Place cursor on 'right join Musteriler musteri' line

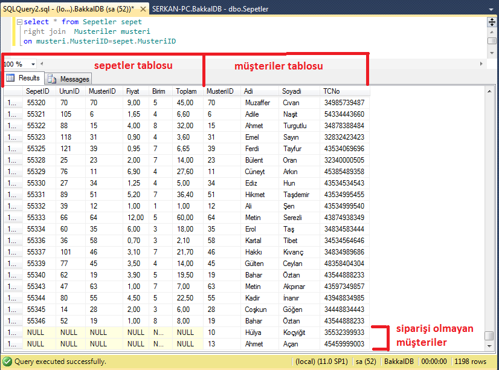pos(86,31)
